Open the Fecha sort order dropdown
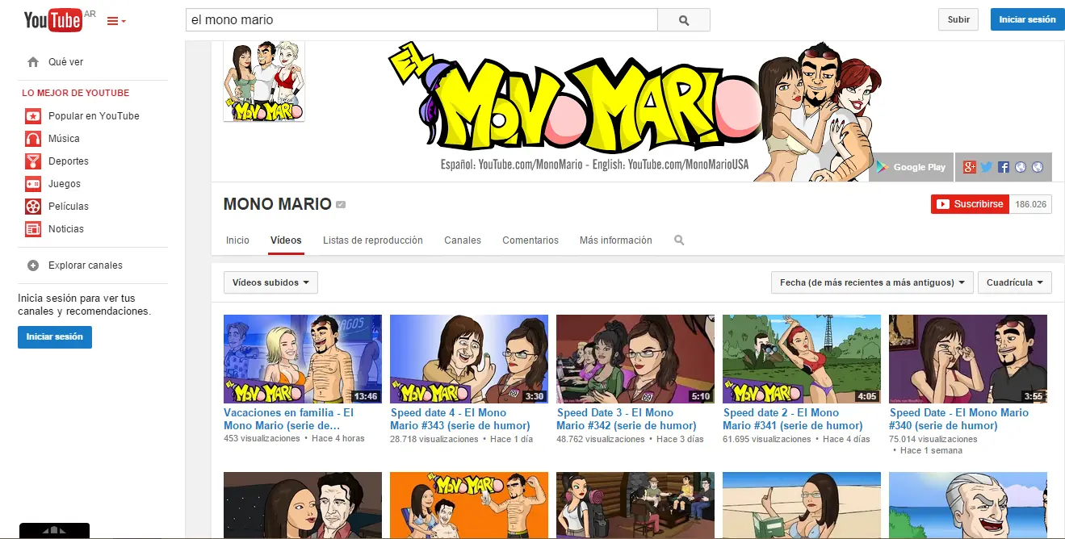The width and height of the screenshot is (1065, 539). click(872, 282)
